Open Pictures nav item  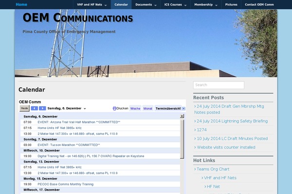click(231, 5)
